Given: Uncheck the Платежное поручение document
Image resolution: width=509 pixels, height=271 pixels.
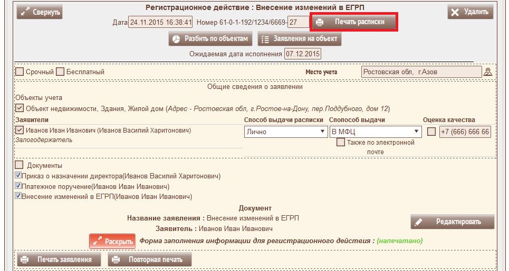Looking at the screenshot, I should 18,186.
